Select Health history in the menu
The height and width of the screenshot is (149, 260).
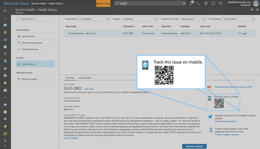(35, 64)
